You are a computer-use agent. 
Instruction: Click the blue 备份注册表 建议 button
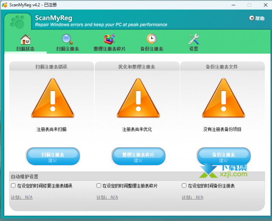(224, 157)
